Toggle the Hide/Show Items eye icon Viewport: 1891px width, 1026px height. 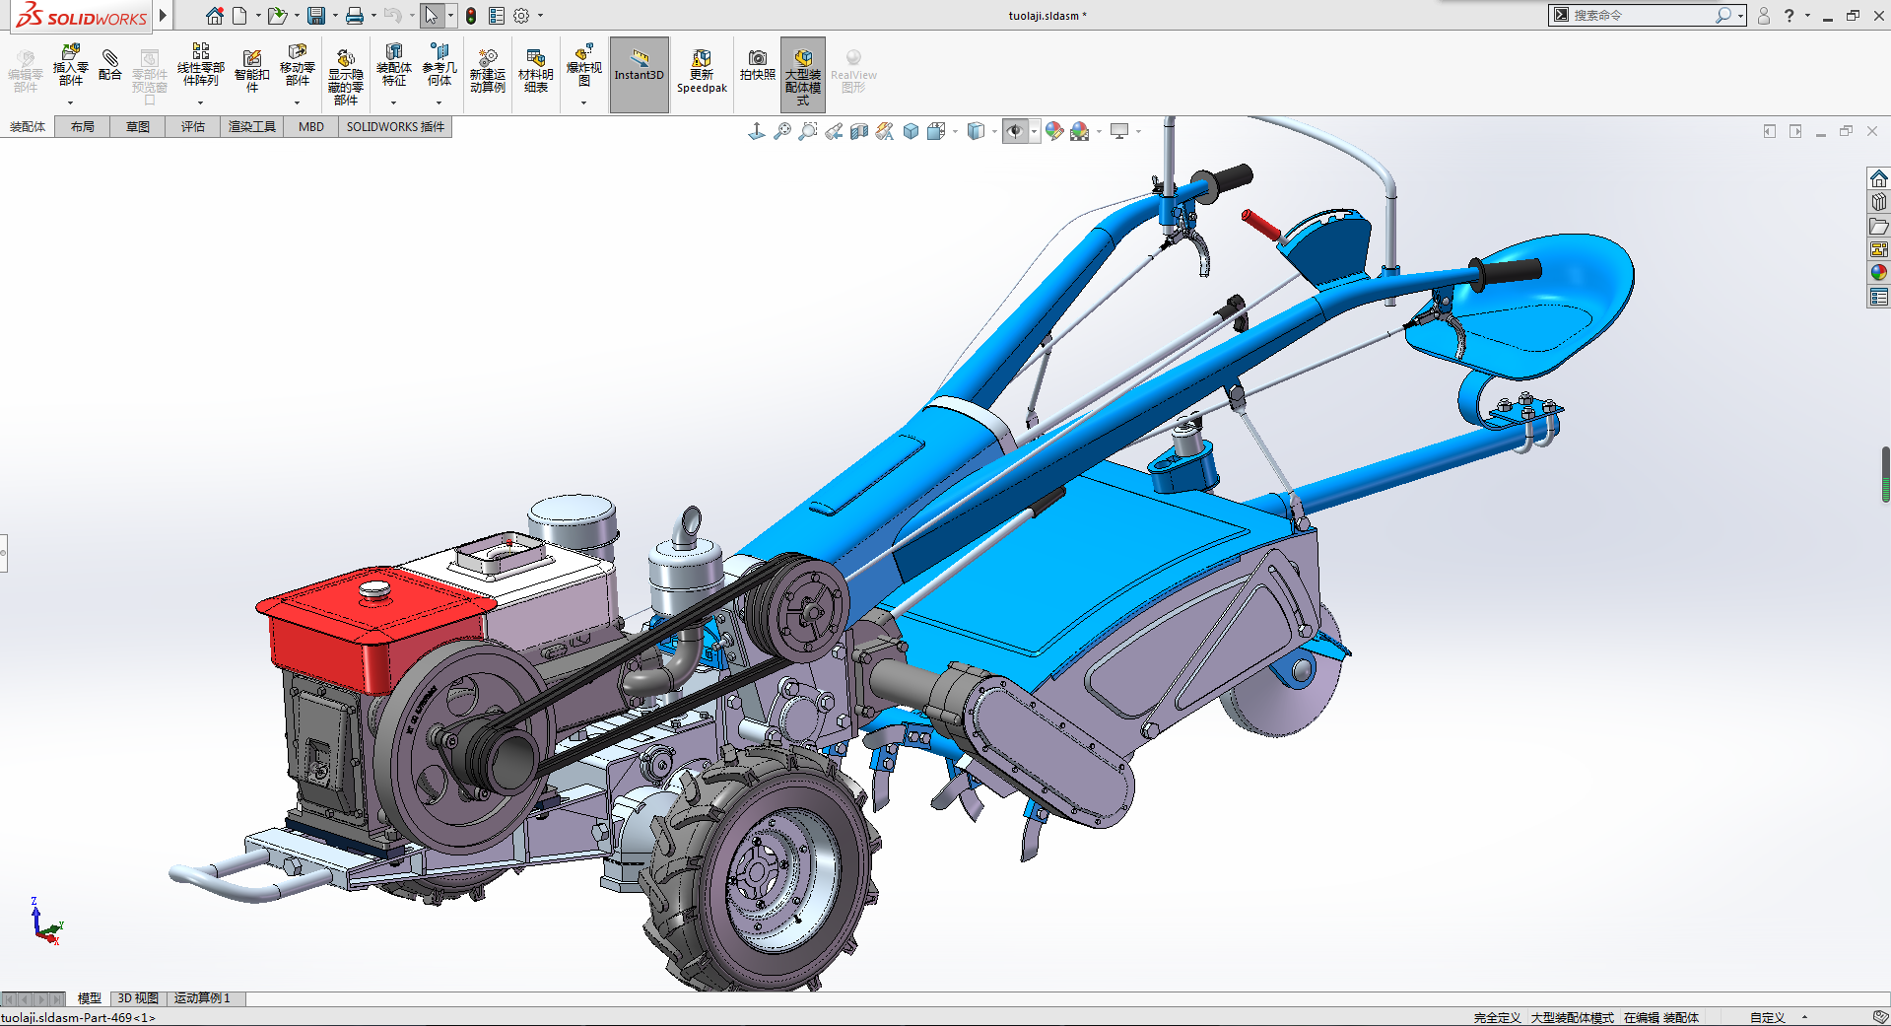click(x=1015, y=131)
